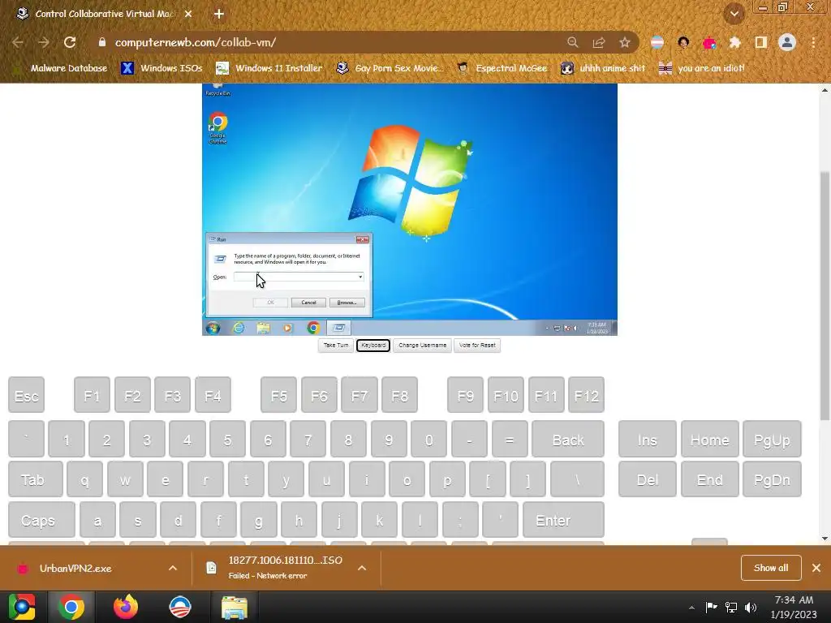The image size is (831, 623).
Task: Open Windows Explorer folder in VM taskbar
Action: click(264, 329)
